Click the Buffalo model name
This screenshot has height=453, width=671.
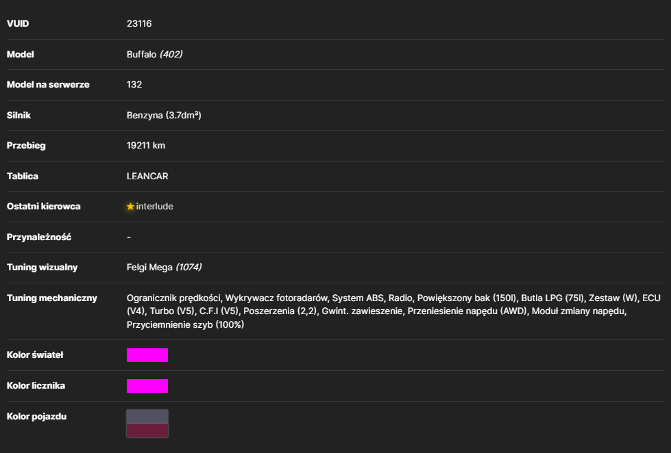(x=142, y=54)
